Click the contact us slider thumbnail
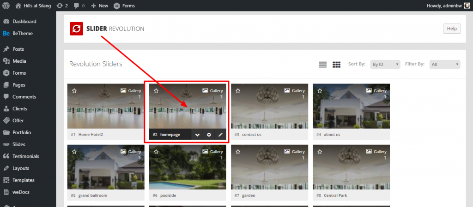473x207 pixels. [x=270, y=106]
